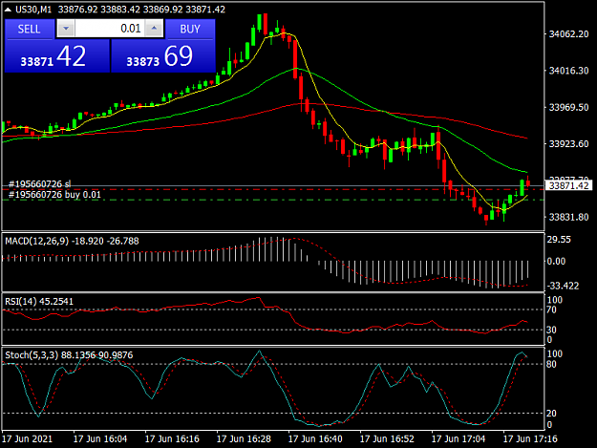Click the Stoch(5,3,3) indicator label
Image resolution: width=597 pixels, height=448 pixels.
pyautogui.click(x=69, y=355)
